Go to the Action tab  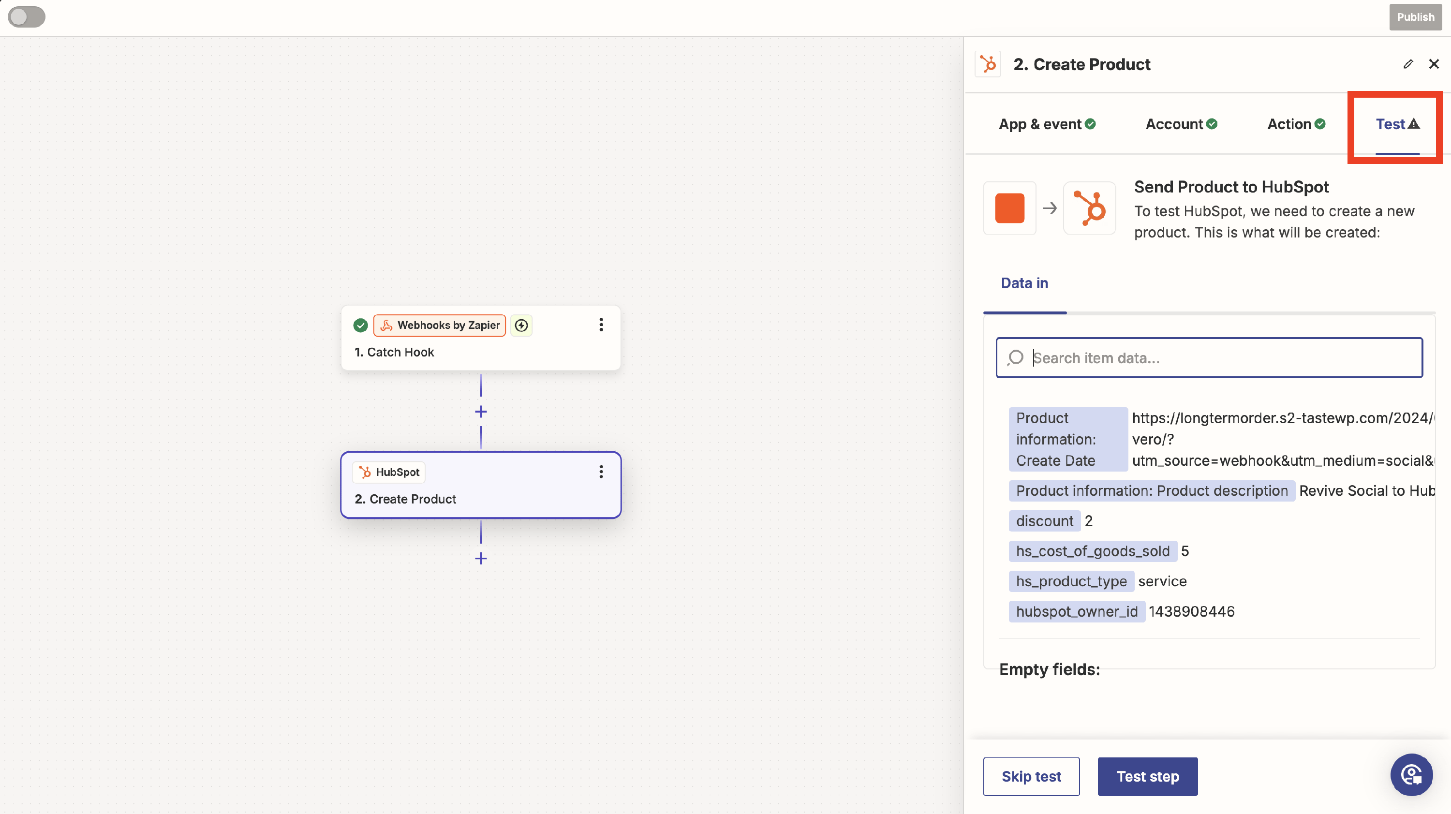[x=1296, y=124]
